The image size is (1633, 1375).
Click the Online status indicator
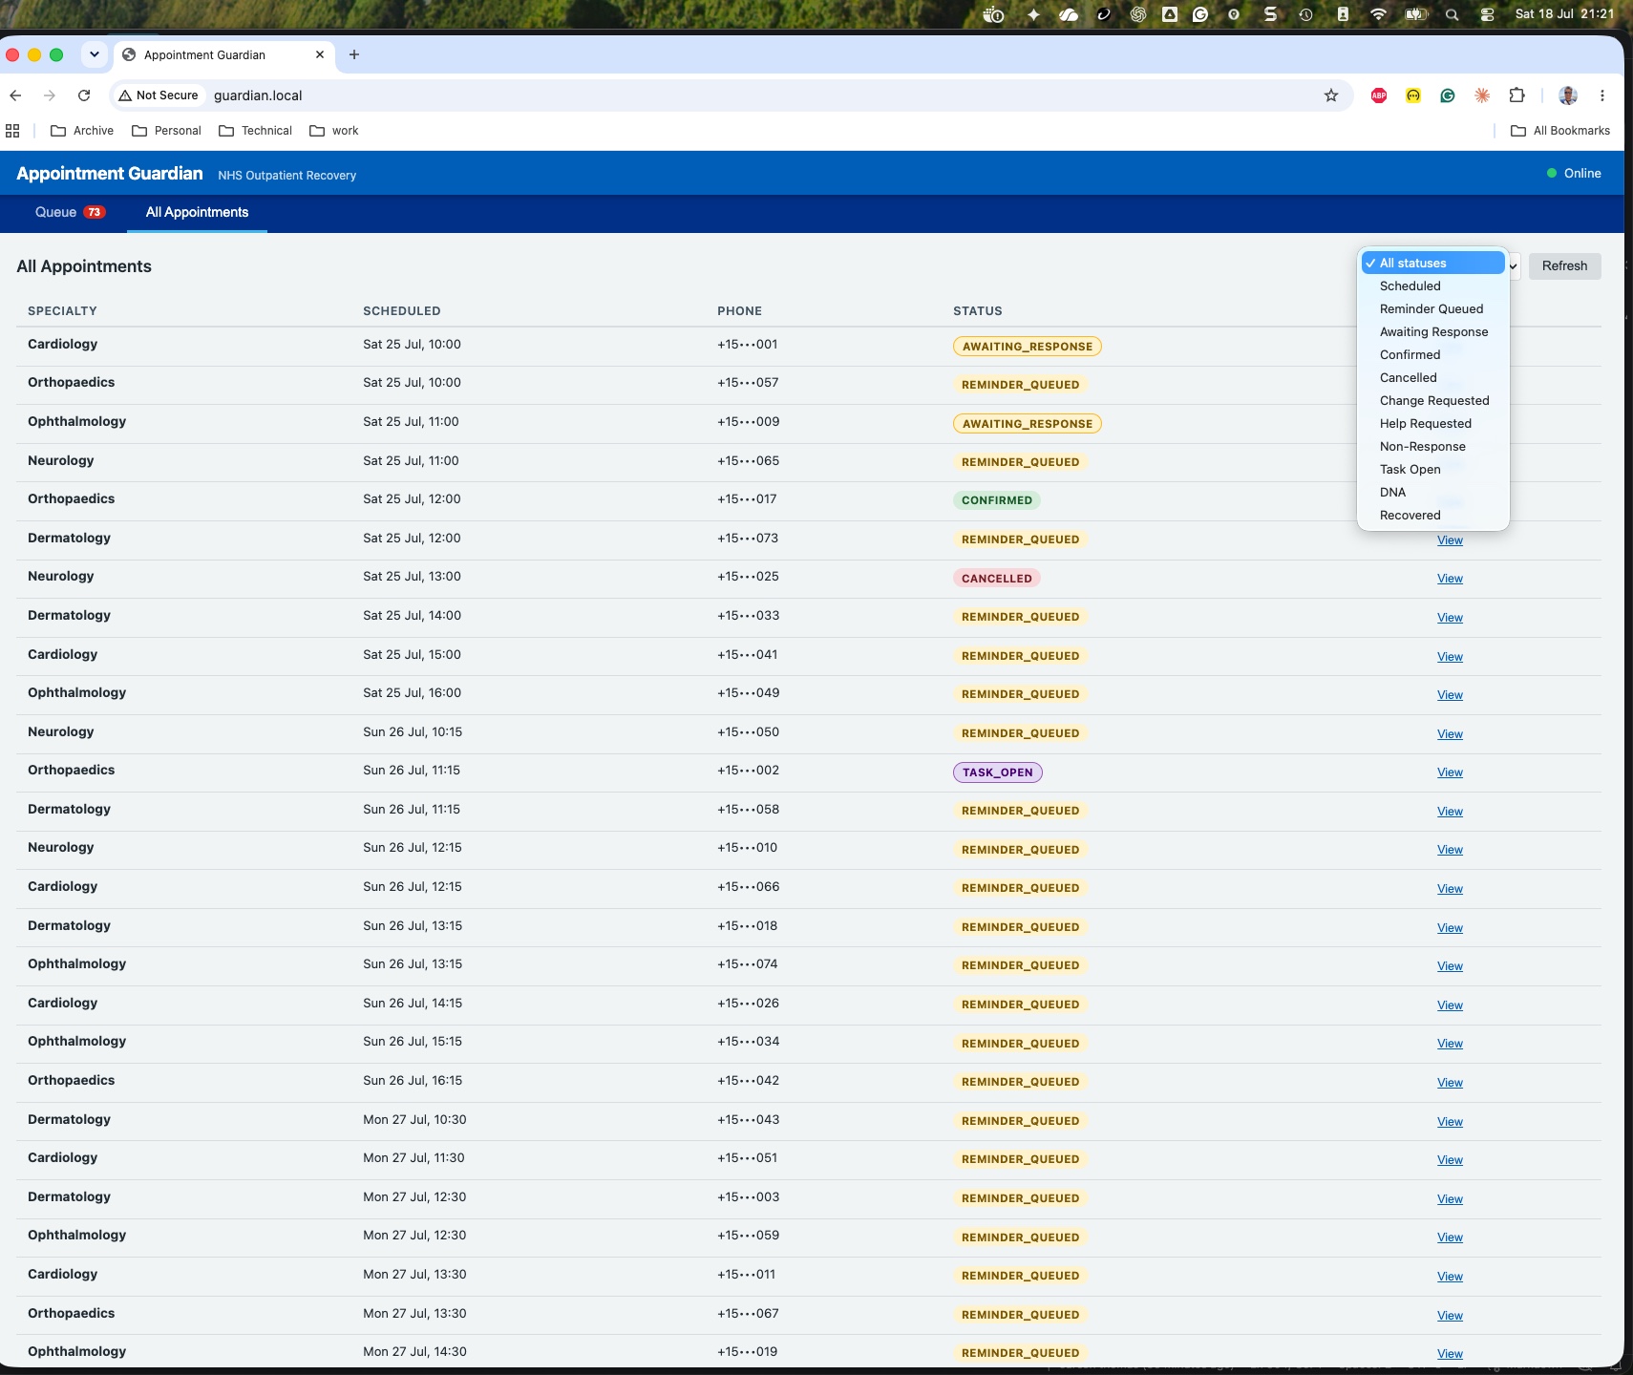pyautogui.click(x=1574, y=173)
